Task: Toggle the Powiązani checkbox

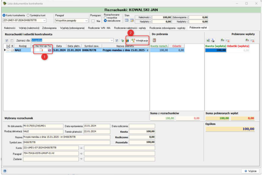Action: 93,21
